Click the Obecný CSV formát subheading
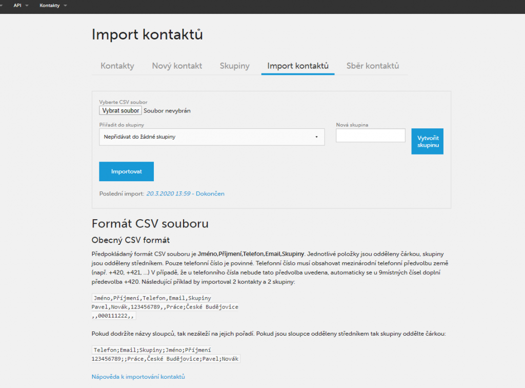Viewport: 525px width, 388px height. [x=130, y=240]
